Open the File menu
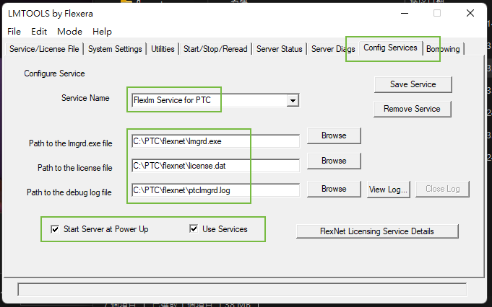The image size is (492, 307). [14, 32]
